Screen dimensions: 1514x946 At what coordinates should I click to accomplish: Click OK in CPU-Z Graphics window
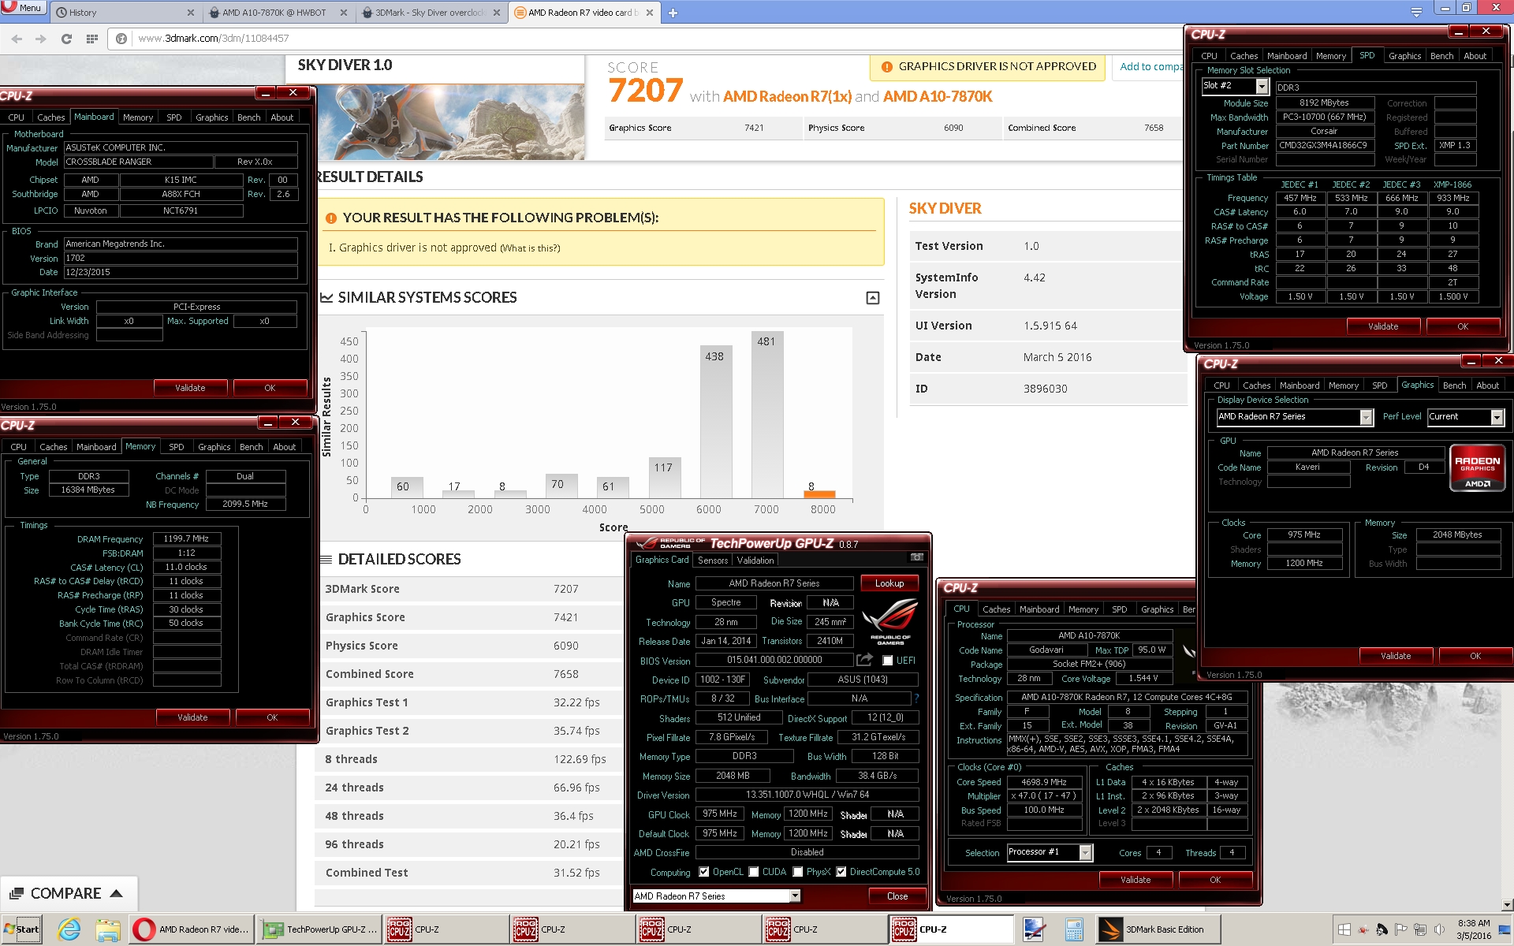1475,656
